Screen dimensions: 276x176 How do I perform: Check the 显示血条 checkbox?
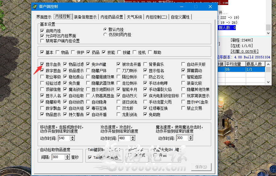tap(42, 64)
